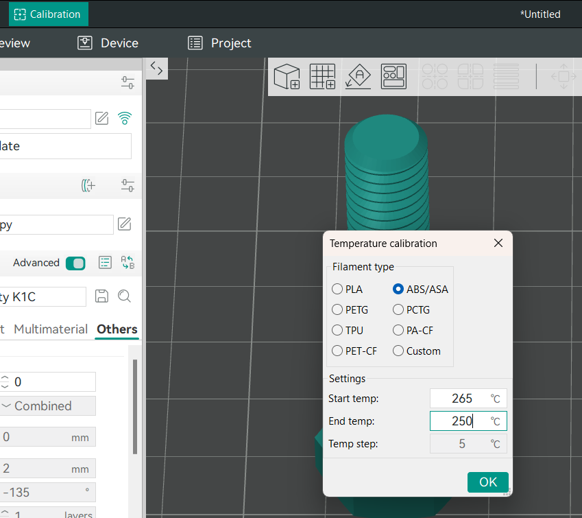Select the Custom filament type option
The height and width of the screenshot is (518, 582).
pyautogui.click(x=398, y=351)
